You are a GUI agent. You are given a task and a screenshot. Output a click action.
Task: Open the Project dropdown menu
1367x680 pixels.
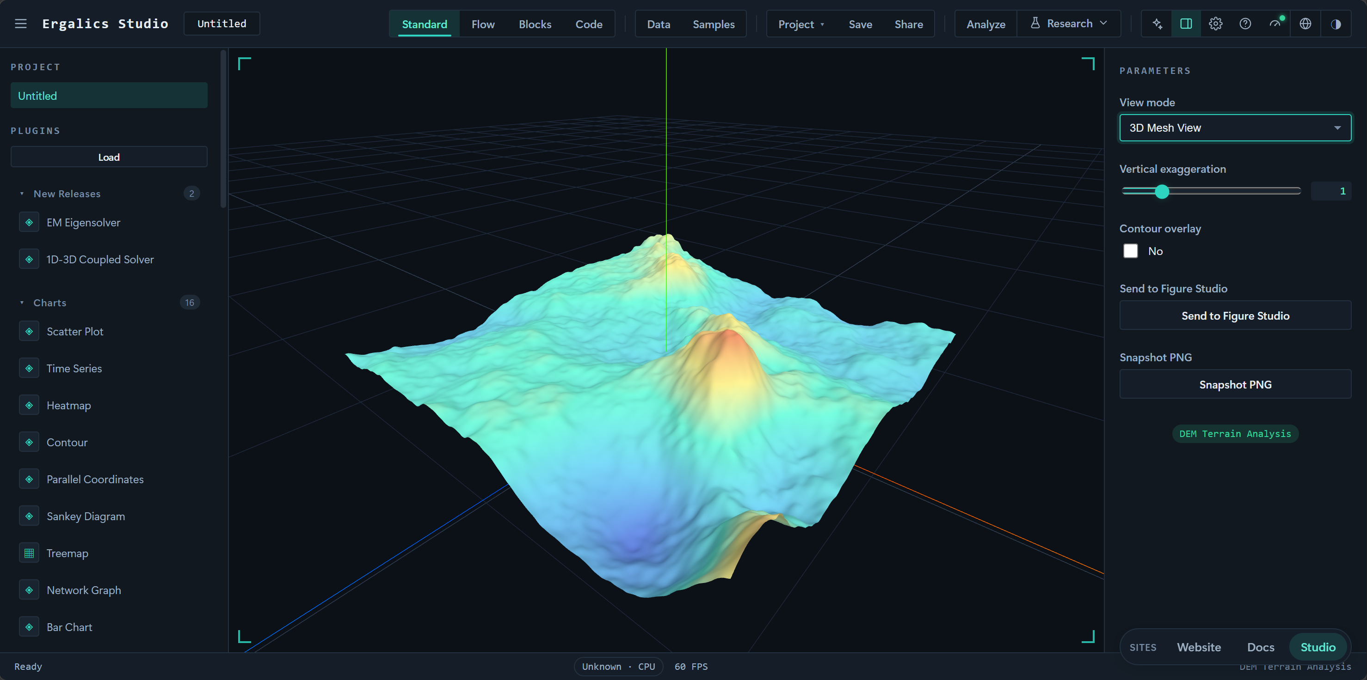801,24
